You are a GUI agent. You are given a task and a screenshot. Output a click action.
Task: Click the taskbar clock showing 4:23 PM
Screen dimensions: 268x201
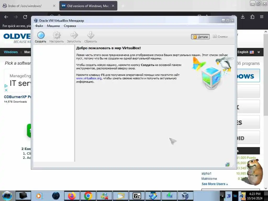255,196
